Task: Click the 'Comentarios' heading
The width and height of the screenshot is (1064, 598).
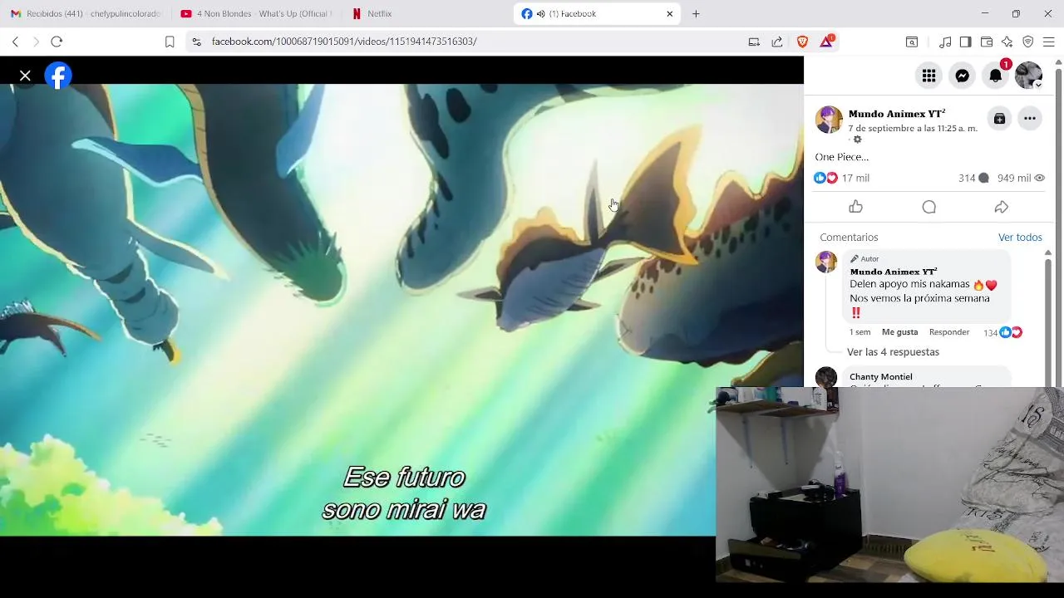Action: [x=849, y=238]
